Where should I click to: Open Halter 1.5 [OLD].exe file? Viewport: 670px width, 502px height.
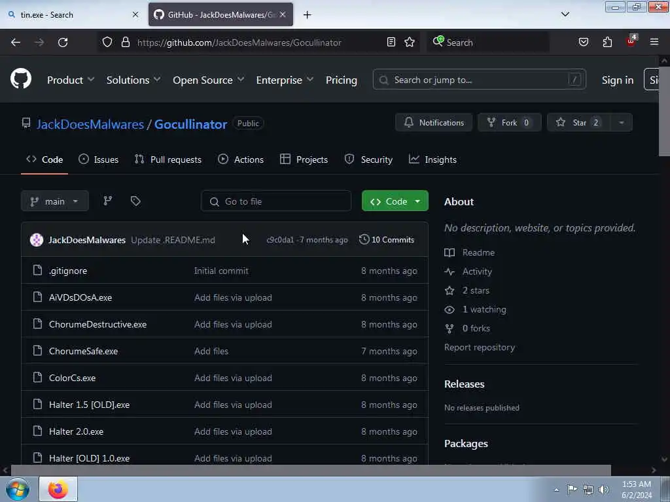[89, 405]
